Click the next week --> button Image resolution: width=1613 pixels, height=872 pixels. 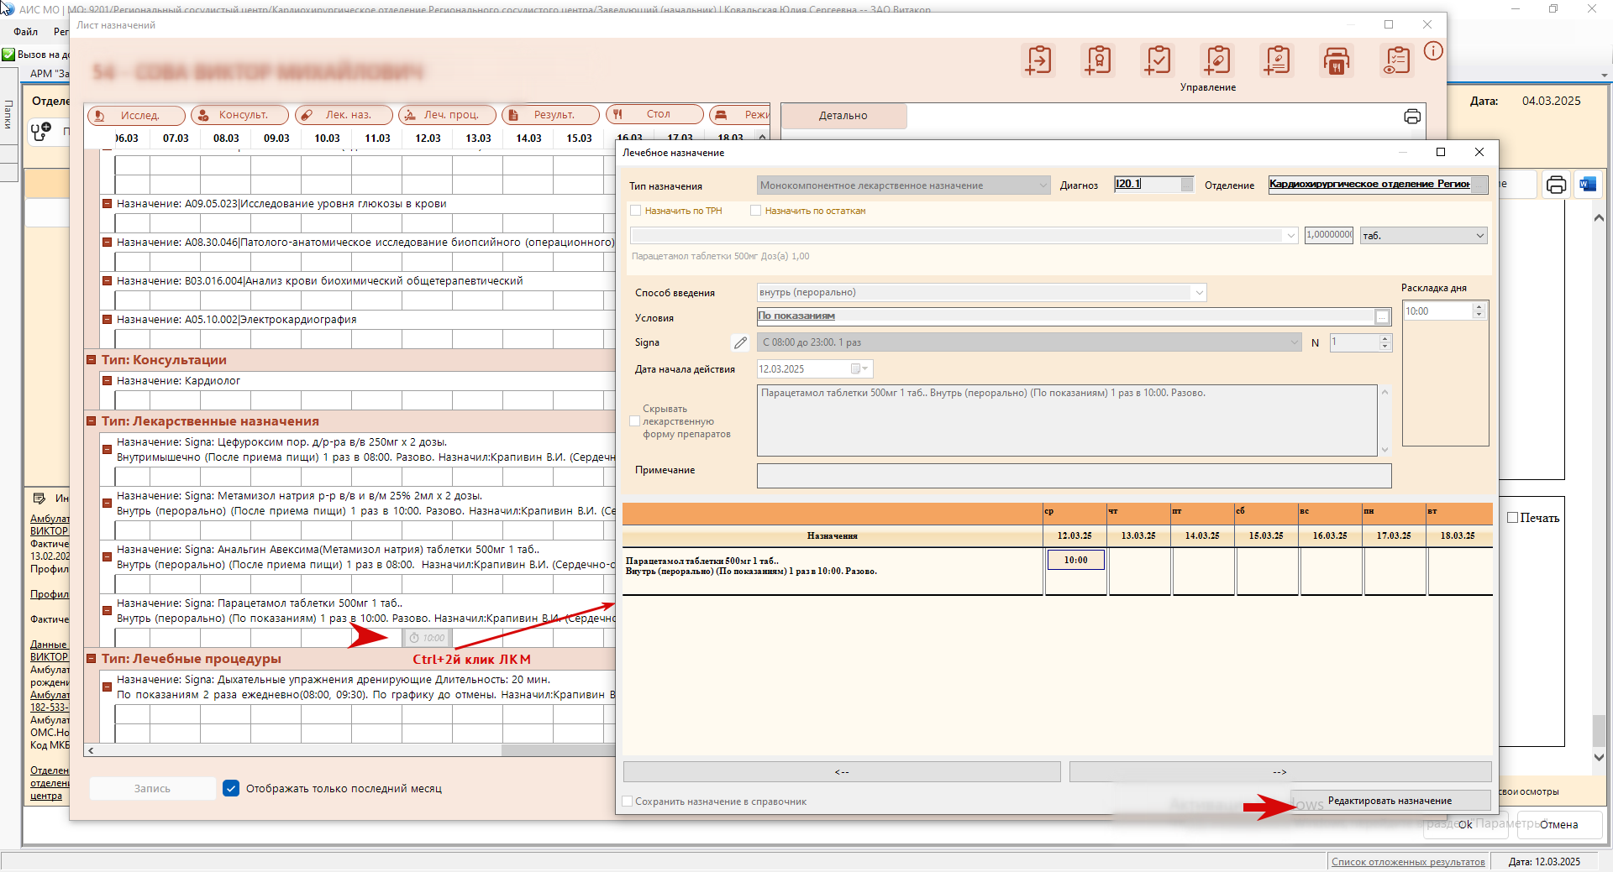pyautogui.click(x=1279, y=771)
